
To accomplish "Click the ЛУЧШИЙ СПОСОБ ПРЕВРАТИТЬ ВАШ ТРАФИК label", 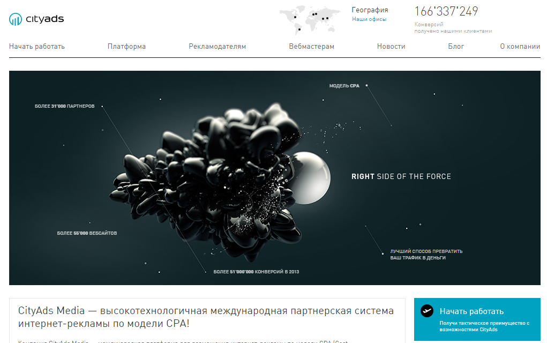I will point(426,255).
